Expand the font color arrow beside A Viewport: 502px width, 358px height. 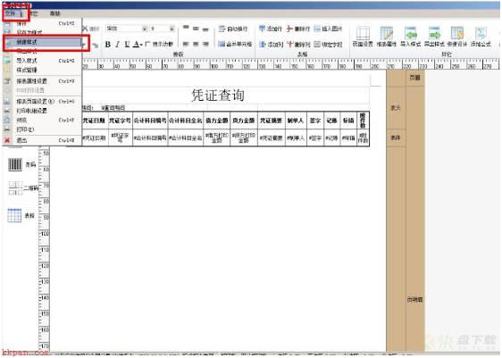coord(141,45)
